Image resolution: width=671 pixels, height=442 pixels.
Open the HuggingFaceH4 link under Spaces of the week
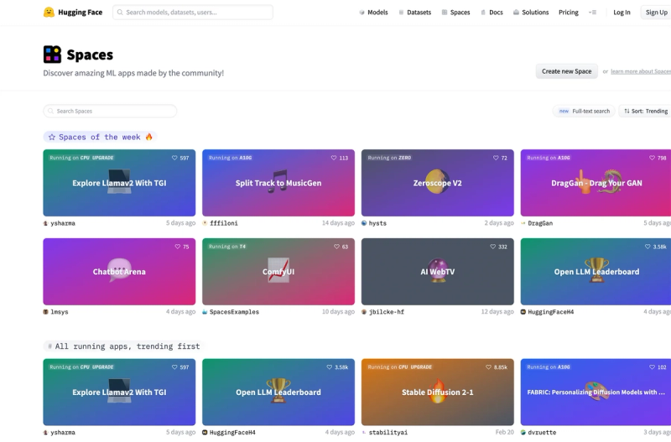pos(551,312)
